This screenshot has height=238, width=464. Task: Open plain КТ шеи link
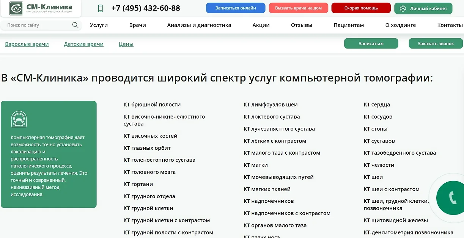373,177
